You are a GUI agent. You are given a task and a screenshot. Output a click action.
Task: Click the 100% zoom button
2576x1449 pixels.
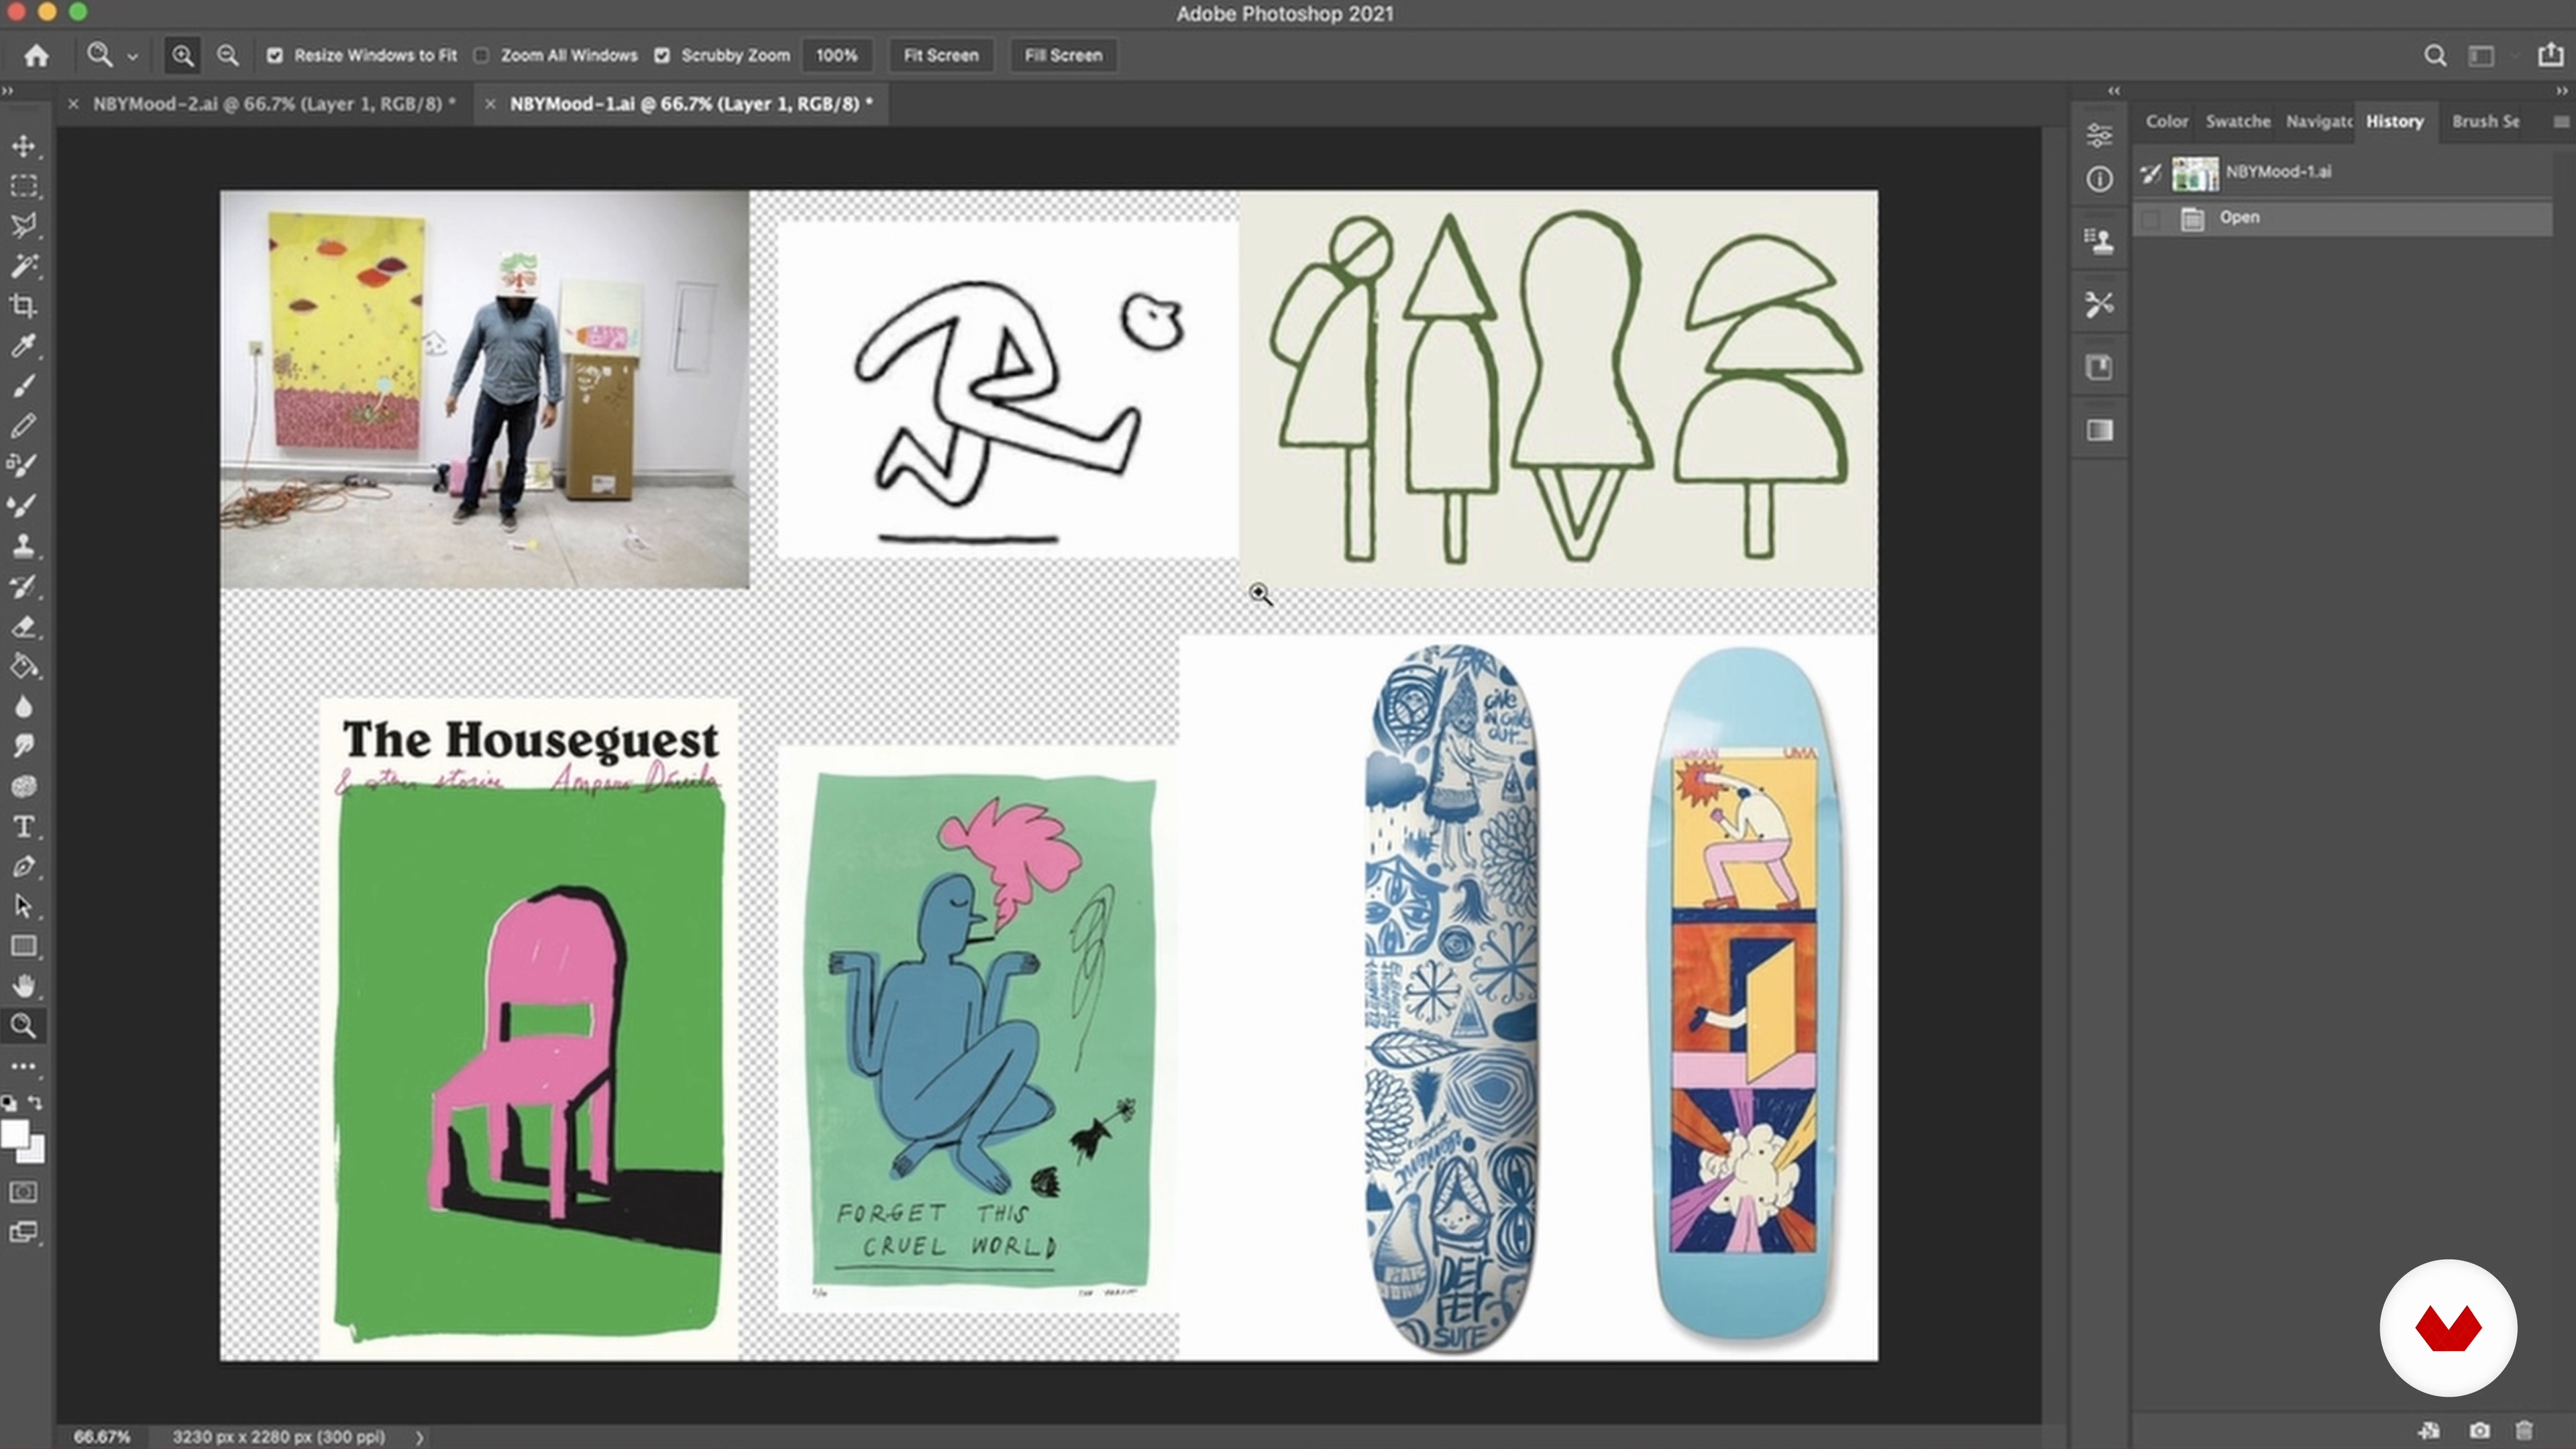coord(836,56)
